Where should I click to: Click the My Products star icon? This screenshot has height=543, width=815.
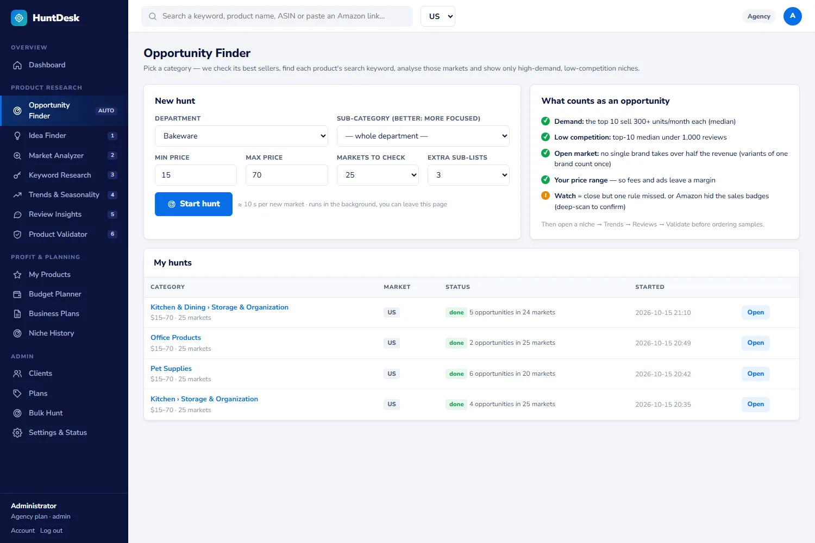click(x=17, y=275)
